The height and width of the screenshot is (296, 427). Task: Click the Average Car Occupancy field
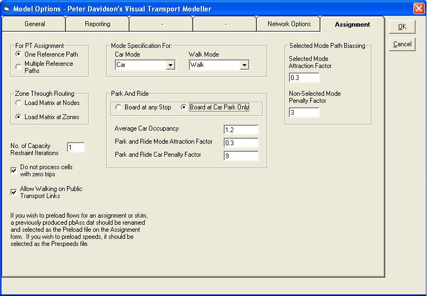(x=240, y=129)
